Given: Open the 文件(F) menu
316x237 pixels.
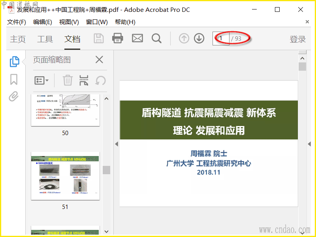Looking at the screenshot, I should 17,22.
